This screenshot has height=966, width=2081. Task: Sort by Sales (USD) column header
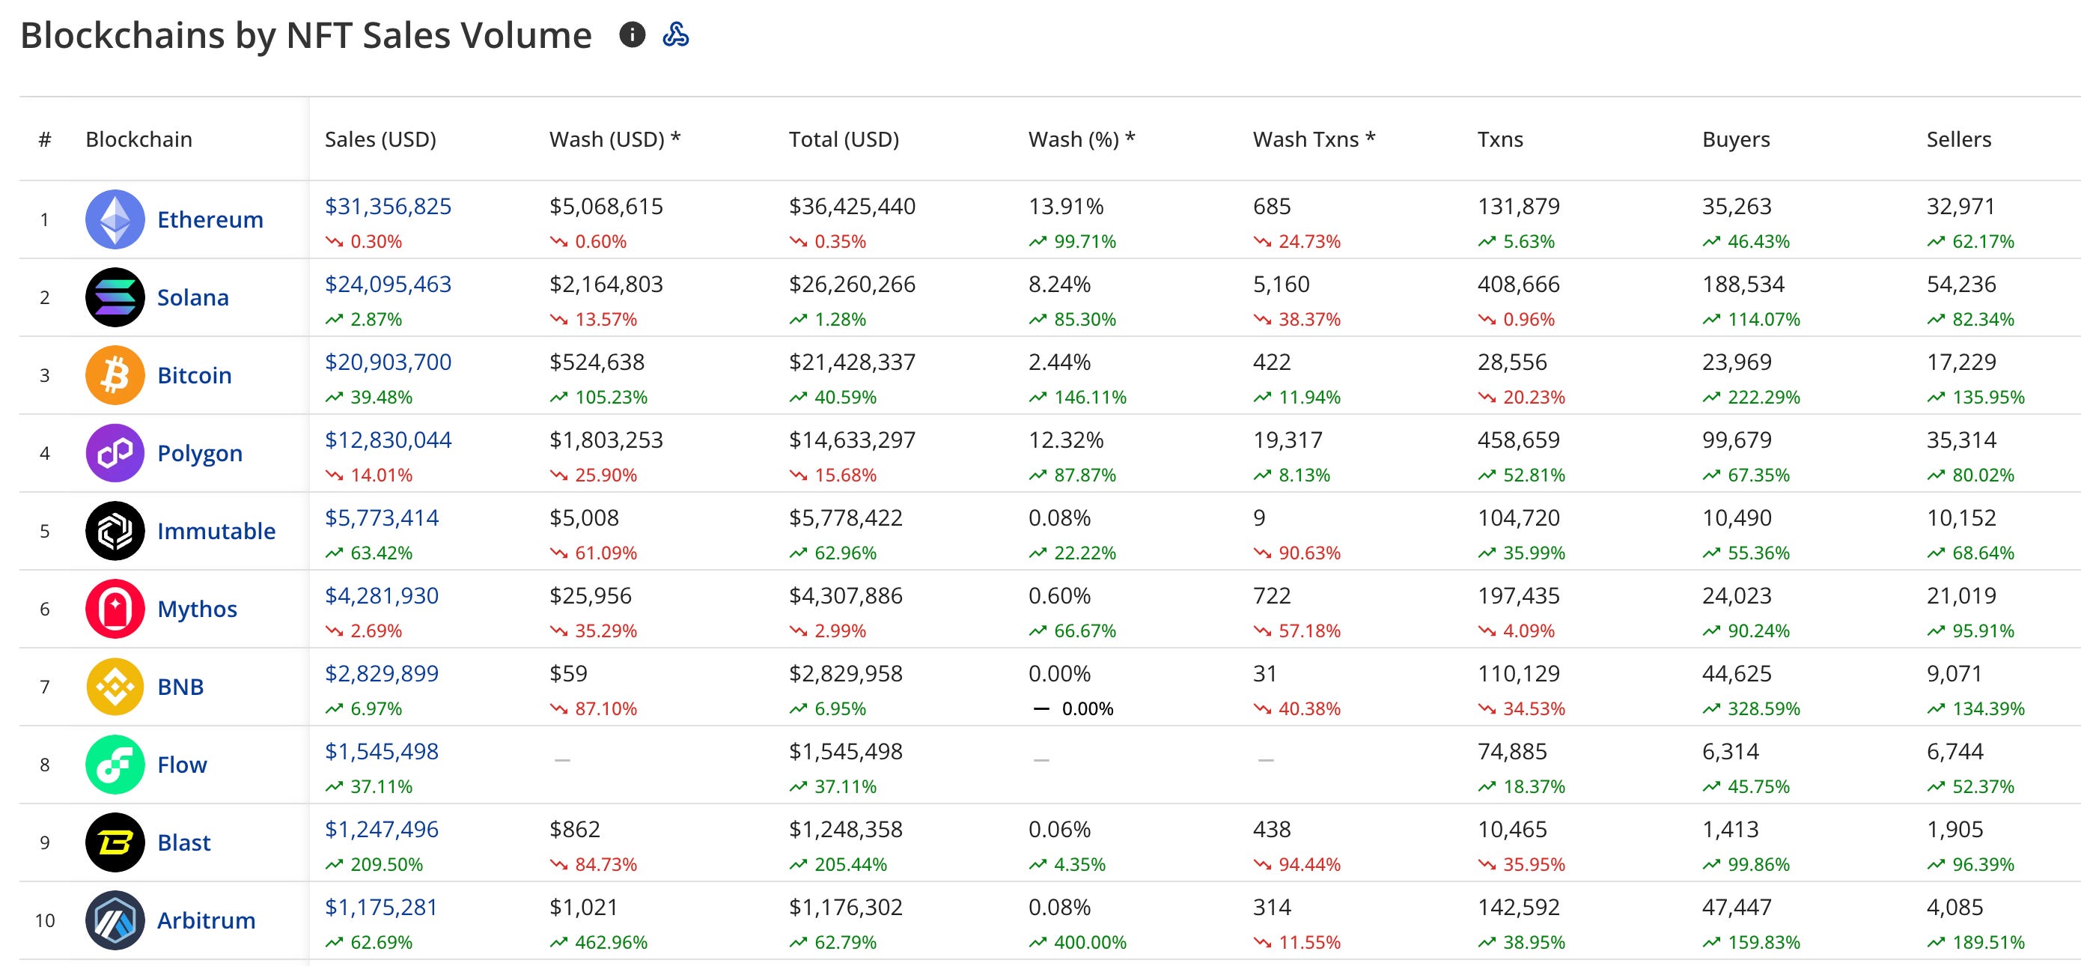point(380,139)
